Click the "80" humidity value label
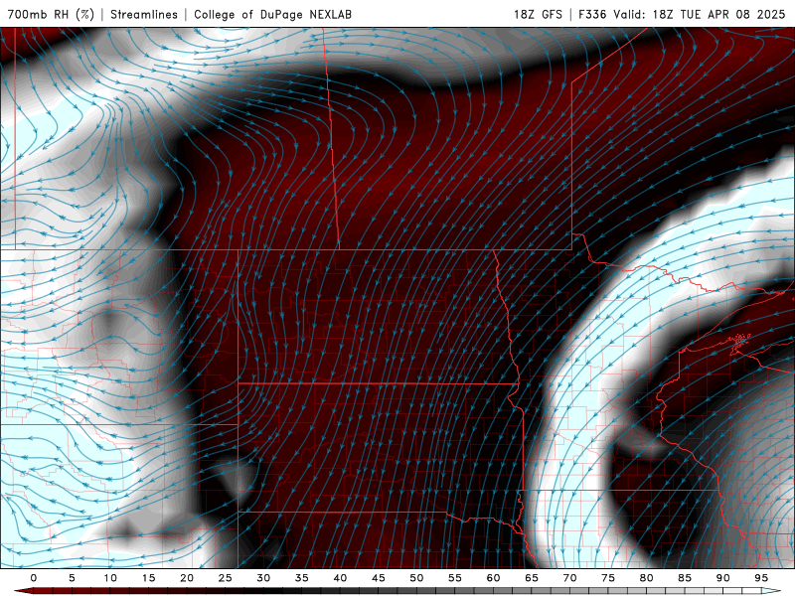 (647, 578)
